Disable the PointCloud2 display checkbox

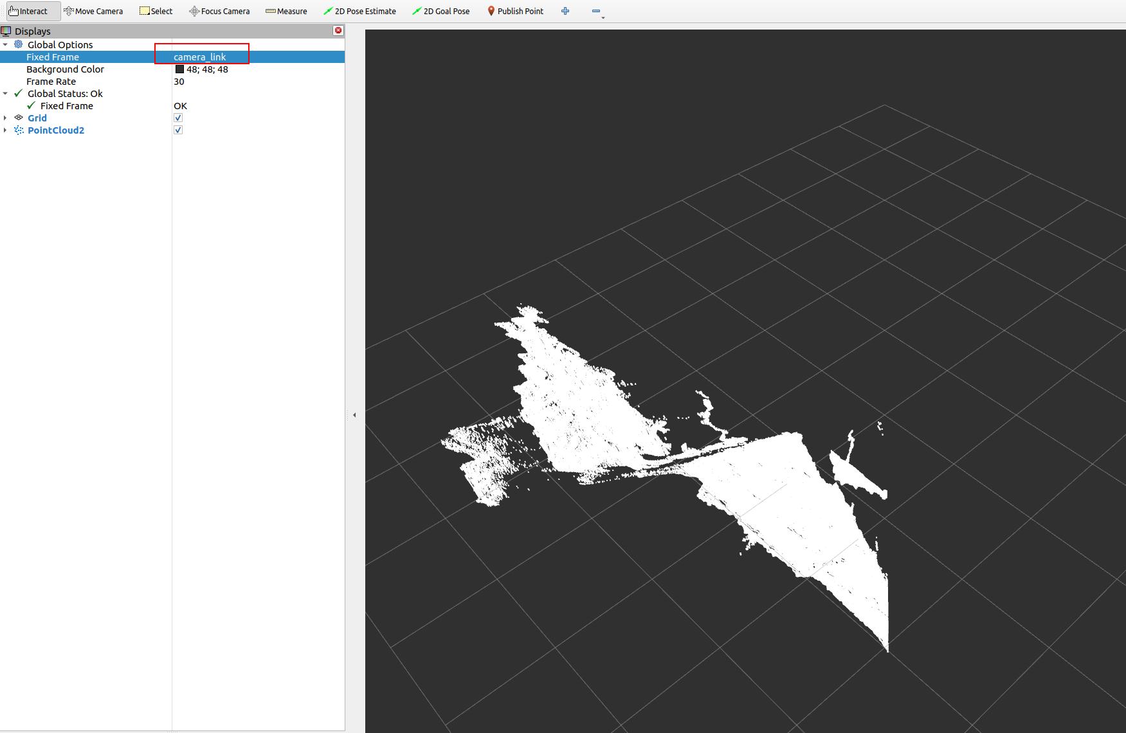(x=178, y=130)
